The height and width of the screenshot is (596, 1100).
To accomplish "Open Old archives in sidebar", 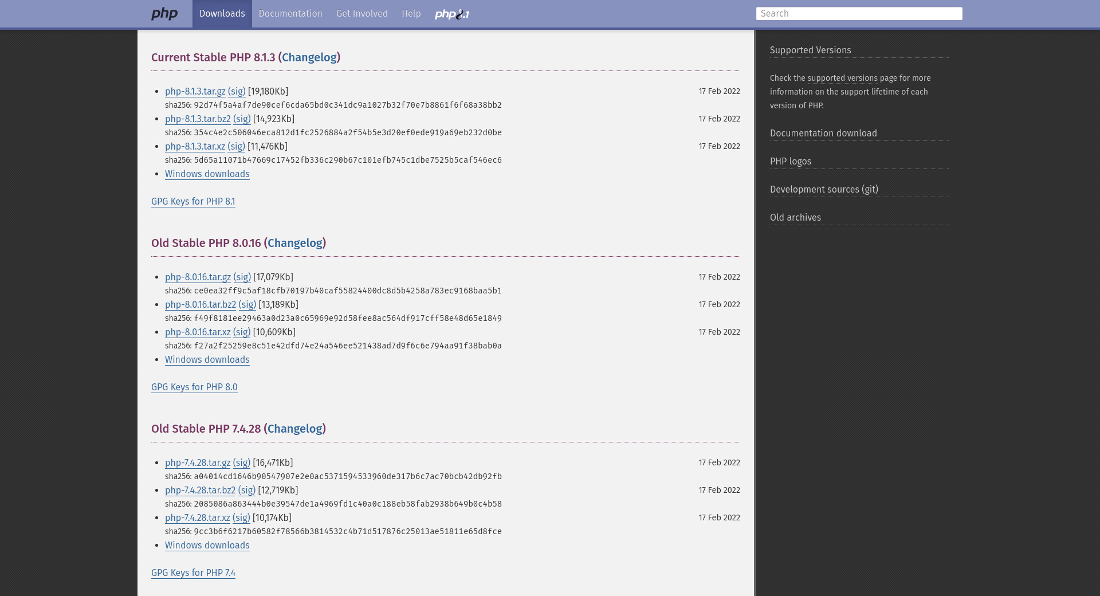I will tap(795, 218).
